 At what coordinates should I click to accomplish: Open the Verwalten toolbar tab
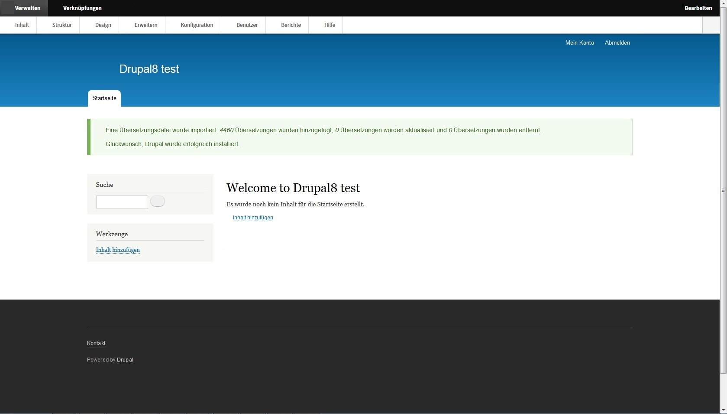(x=24, y=8)
